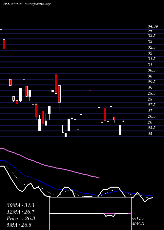Viewport: 164px width, 230px height.
Task: Click the 31.5 price axis label
Action: 152,59
